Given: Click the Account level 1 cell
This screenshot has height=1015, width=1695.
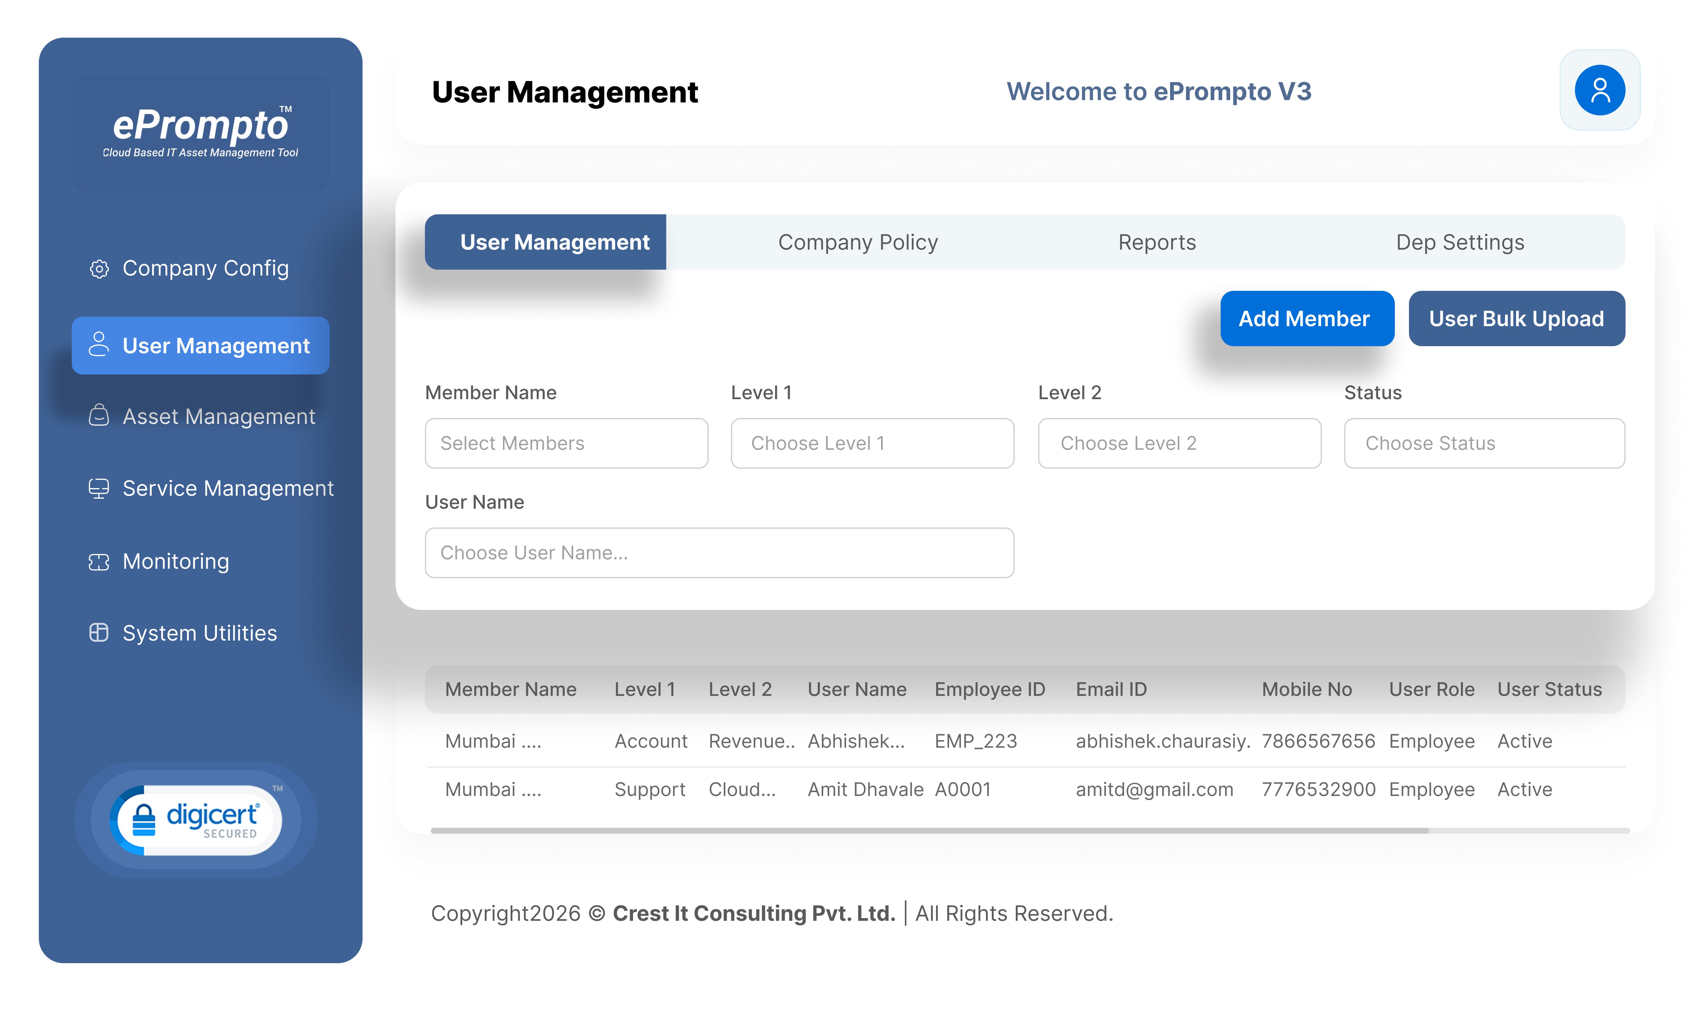Looking at the screenshot, I should click(x=651, y=742).
